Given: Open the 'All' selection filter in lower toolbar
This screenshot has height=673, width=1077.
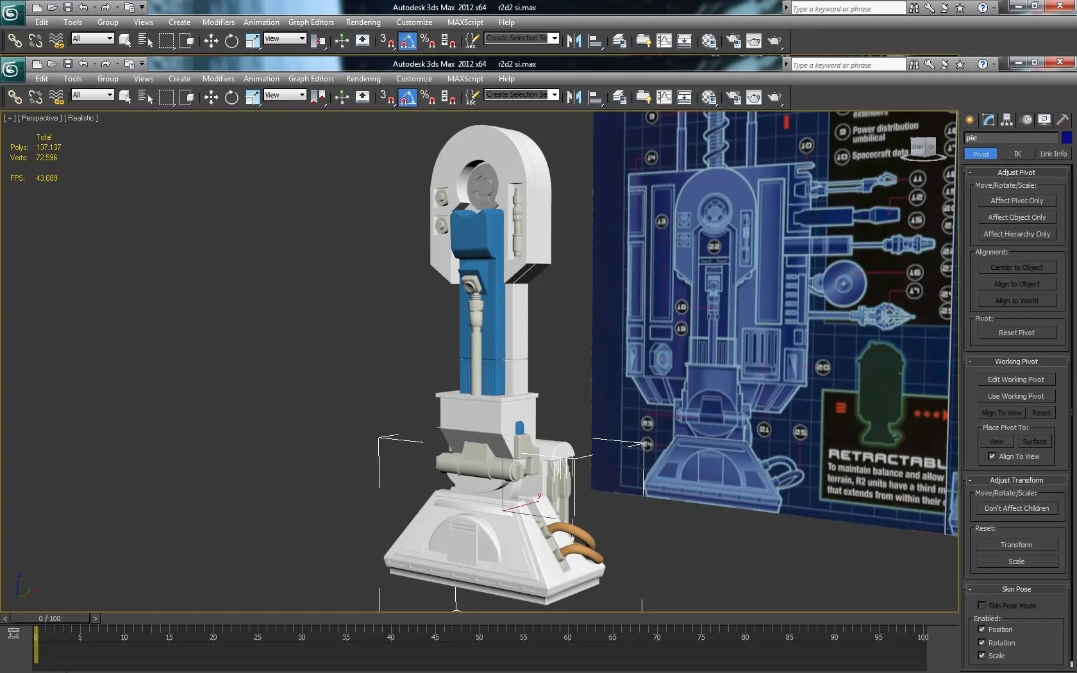Looking at the screenshot, I should click(x=92, y=95).
